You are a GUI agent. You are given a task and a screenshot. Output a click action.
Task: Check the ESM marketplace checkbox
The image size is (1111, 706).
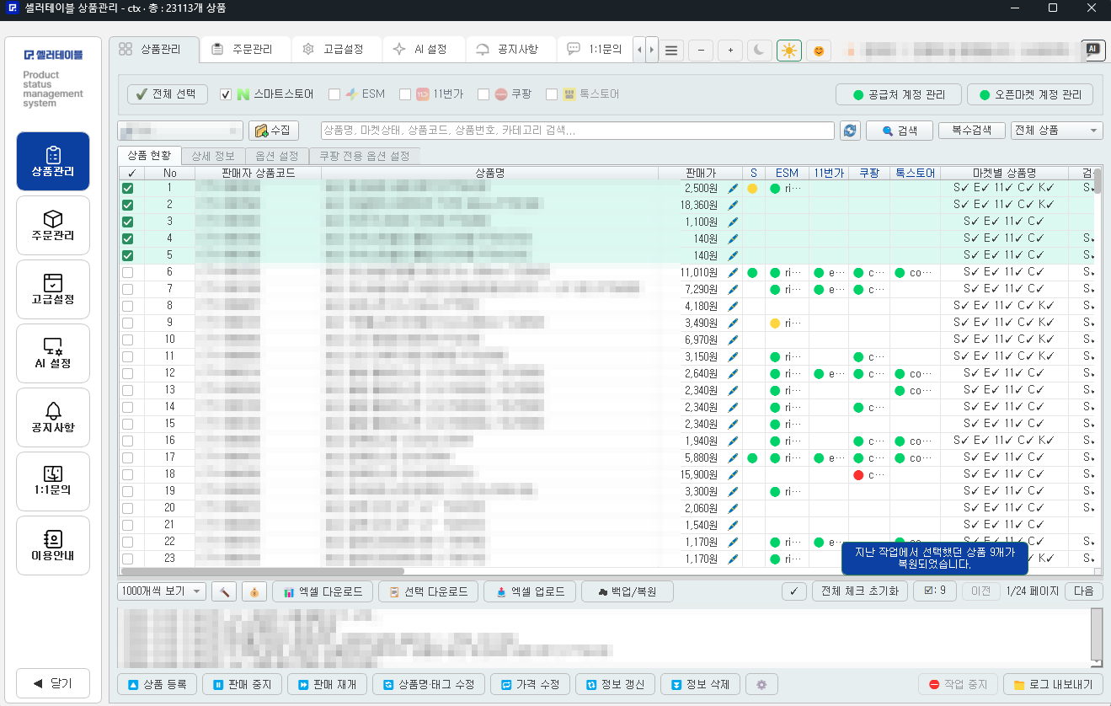334,94
